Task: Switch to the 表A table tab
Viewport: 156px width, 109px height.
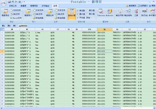Action: click(x=3, y=26)
